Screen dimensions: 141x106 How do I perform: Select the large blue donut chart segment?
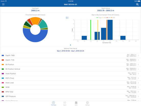point(35,38)
